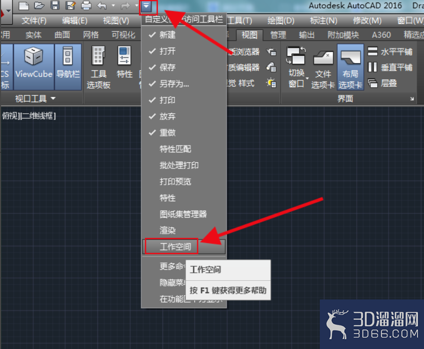Click the New file icon in quick access toolbar
This screenshot has height=349, width=424.
[23, 5]
